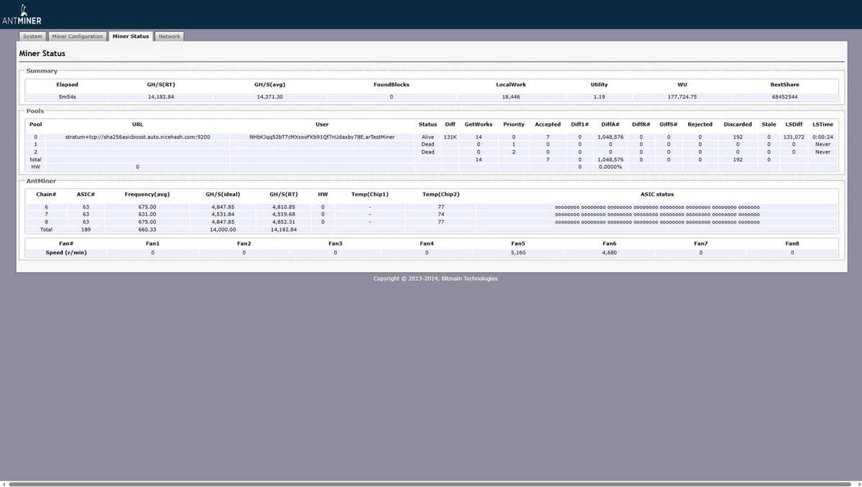The image size is (862, 487).
Task: Click the GH/S(RT) value 14,182.84 in Summary
Action: (161, 96)
